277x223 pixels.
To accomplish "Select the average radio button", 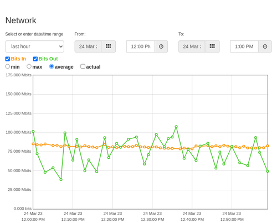I will [52, 66].
